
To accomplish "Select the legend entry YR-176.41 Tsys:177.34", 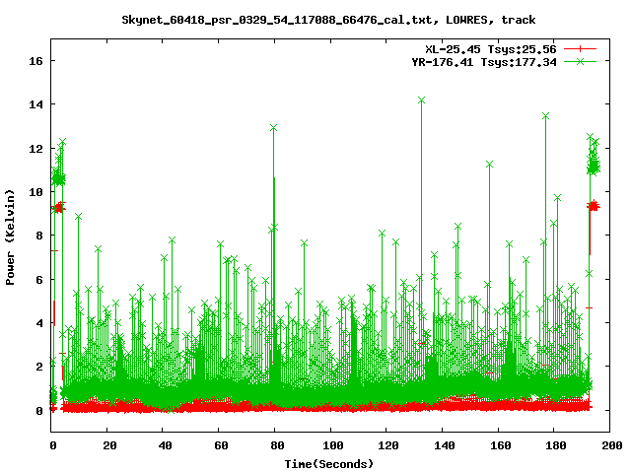I will coord(484,62).
